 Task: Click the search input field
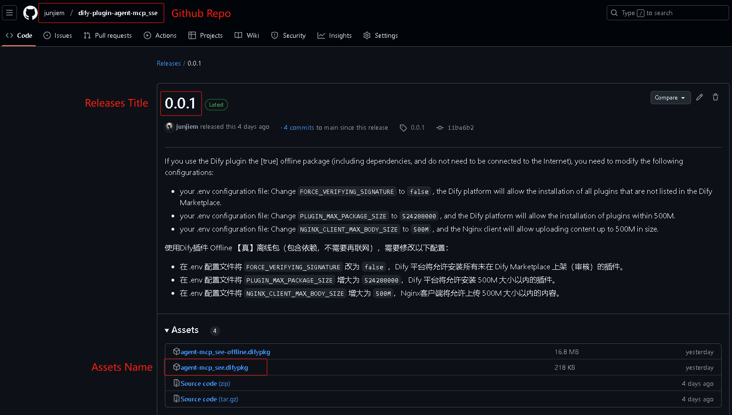point(667,13)
